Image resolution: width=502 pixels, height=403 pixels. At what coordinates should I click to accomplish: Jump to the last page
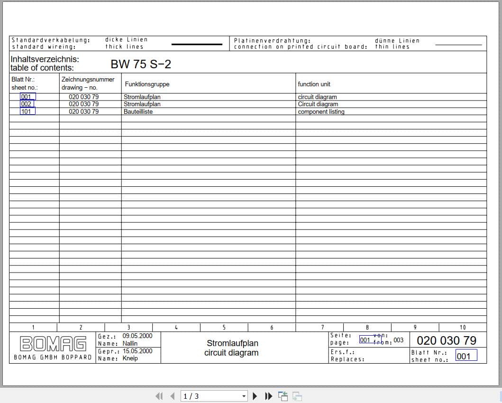pyautogui.click(x=269, y=396)
